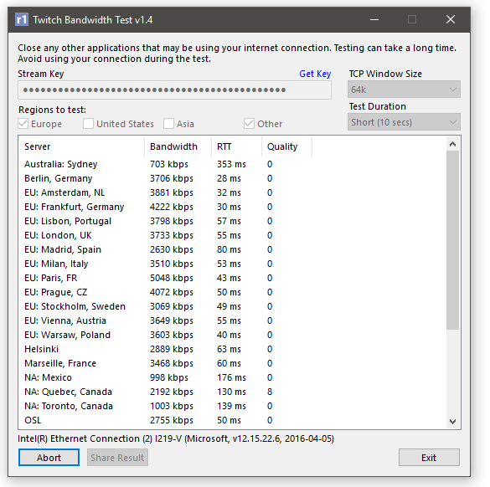This screenshot has width=490, height=487.
Task: Open the Test Duration dropdown
Action: pyautogui.click(x=404, y=122)
